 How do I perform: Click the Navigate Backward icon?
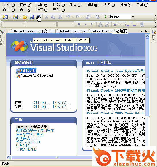tap(88, 17)
